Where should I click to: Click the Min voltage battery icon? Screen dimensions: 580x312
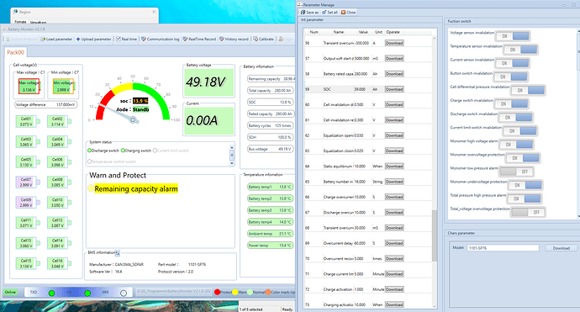tap(64, 87)
